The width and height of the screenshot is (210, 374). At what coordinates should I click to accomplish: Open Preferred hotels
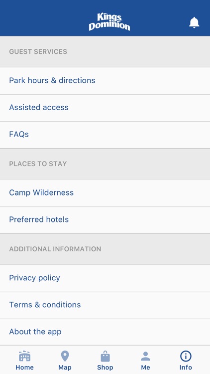105,220
